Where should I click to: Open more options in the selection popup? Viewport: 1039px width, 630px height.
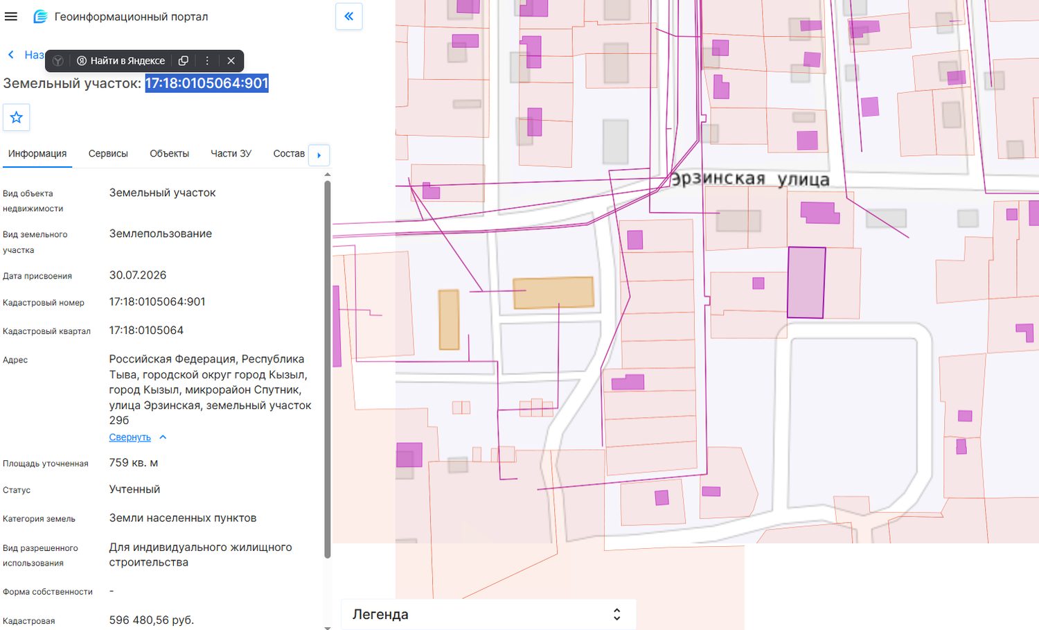(x=207, y=61)
